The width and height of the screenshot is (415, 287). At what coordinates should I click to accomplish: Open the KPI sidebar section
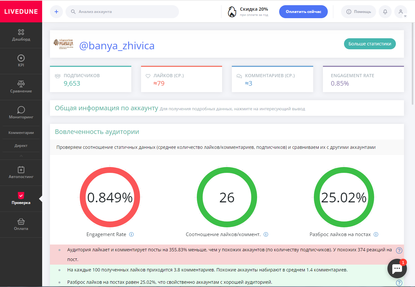click(x=21, y=61)
